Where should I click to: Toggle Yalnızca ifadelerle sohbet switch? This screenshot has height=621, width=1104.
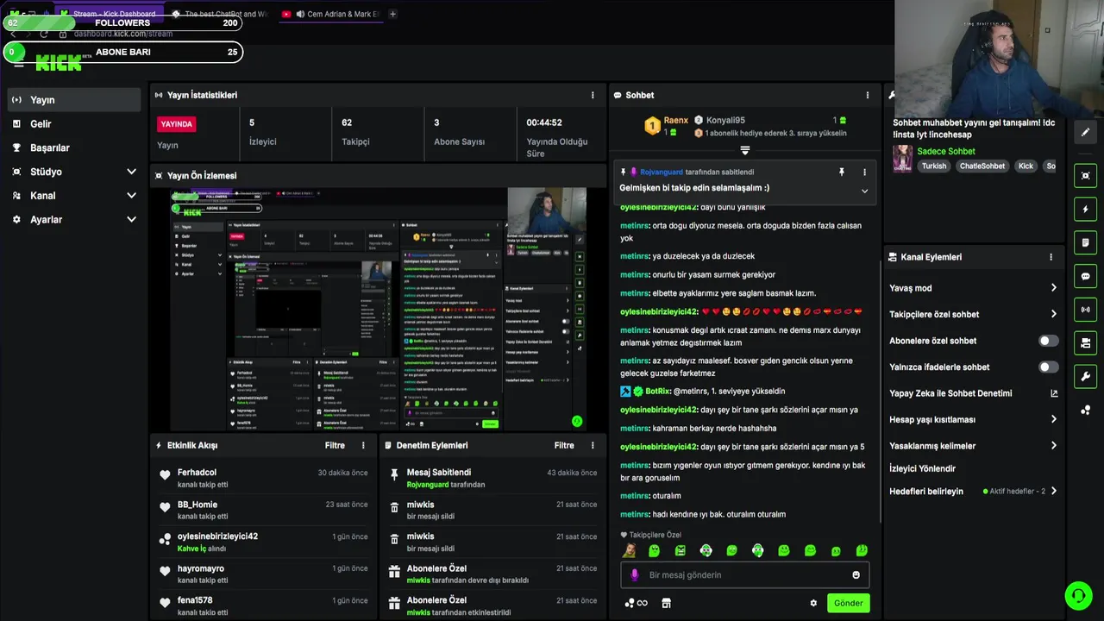click(x=1048, y=367)
